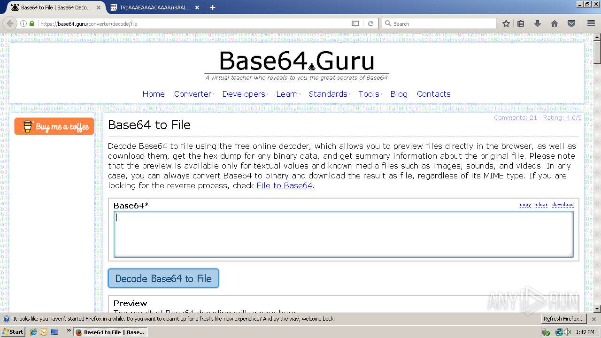Switch to the TVpAAAEAAAAC browser tab
The width and height of the screenshot is (601, 338).
(x=155, y=8)
